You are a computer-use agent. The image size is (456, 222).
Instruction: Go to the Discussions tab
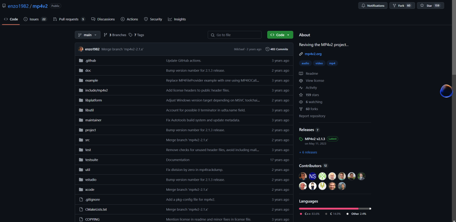coord(103,19)
